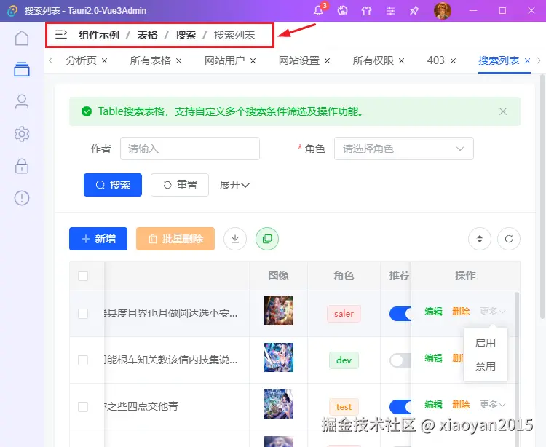Click the 新增 button
Image resolution: width=546 pixels, height=447 pixels.
[98, 239]
